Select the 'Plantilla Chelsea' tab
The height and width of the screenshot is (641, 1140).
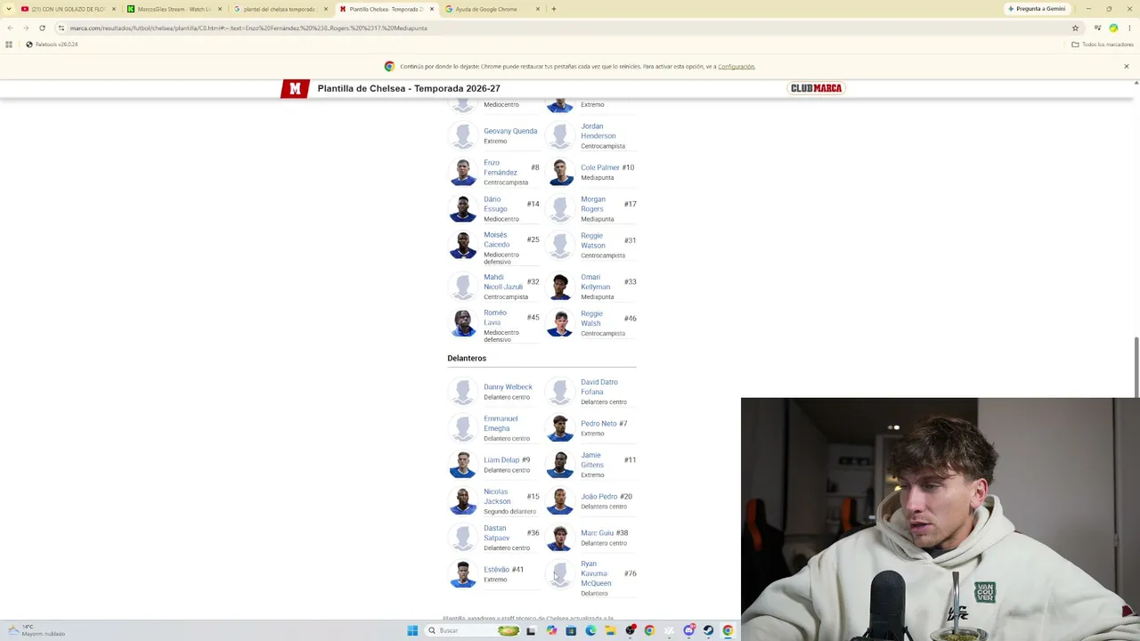pyautogui.click(x=386, y=9)
